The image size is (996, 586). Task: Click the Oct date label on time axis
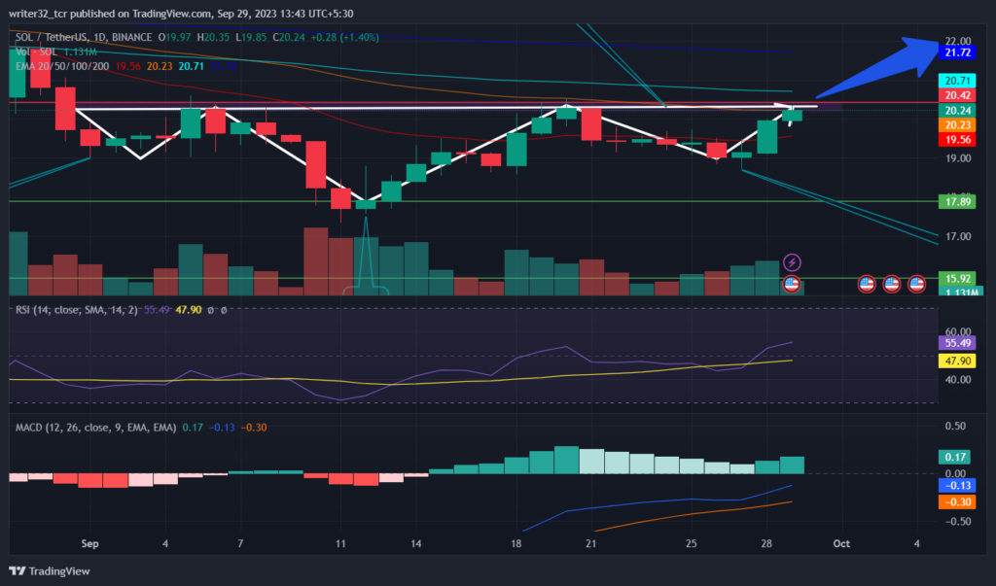pos(841,543)
